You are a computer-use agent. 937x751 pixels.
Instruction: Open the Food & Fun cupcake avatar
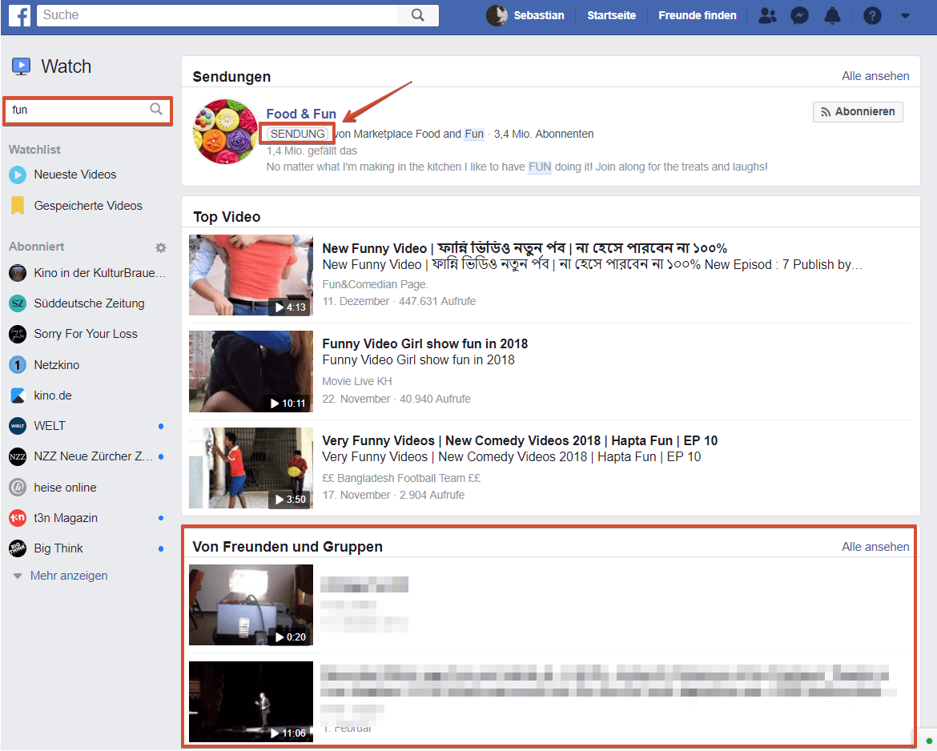click(225, 131)
